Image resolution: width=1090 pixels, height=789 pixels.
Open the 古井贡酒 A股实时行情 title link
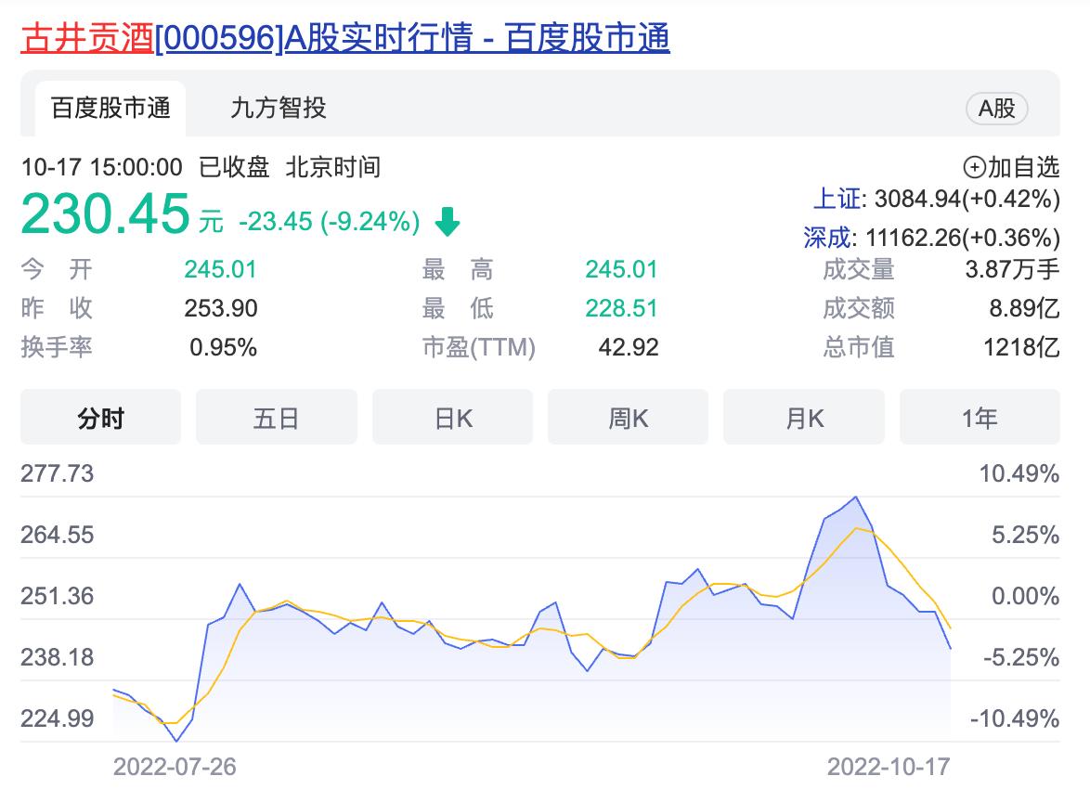(345, 37)
